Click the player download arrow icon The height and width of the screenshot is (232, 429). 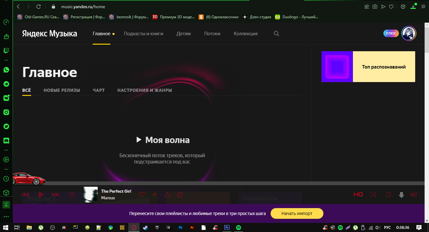(x=401, y=195)
